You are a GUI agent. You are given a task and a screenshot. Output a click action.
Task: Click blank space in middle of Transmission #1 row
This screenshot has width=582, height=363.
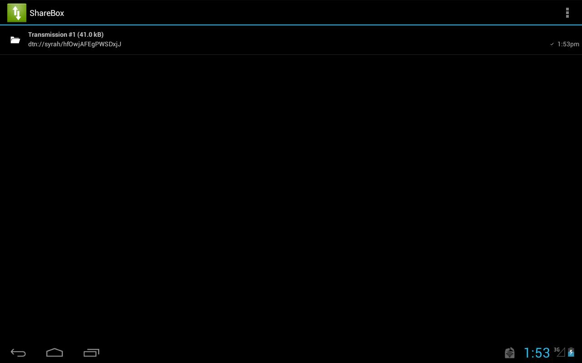pyautogui.click(x=318, y=40)
